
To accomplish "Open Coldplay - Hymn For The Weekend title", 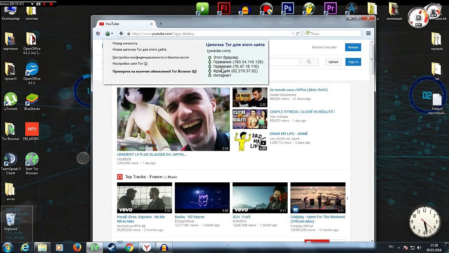I will coord(317,219).
